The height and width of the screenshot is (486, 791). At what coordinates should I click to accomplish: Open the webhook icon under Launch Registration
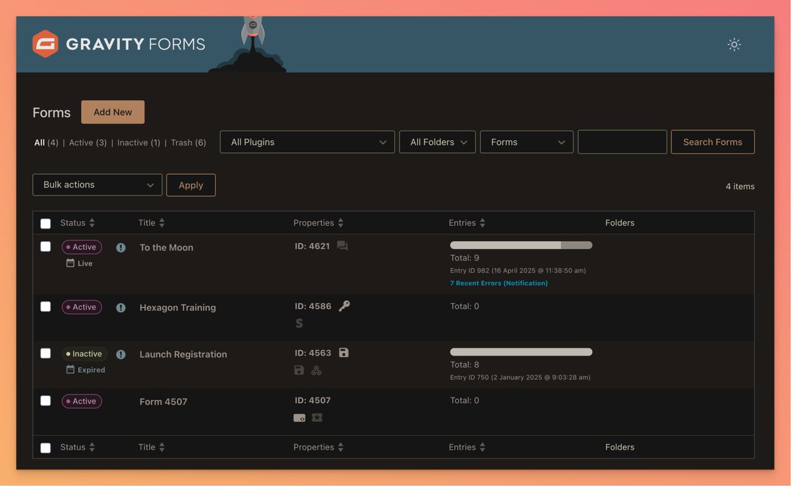316,370
